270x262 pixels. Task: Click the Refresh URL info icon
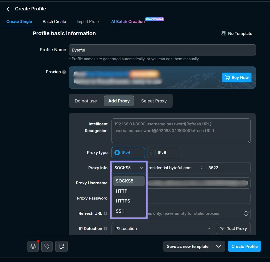[106, 213]
